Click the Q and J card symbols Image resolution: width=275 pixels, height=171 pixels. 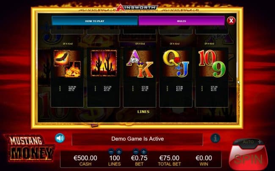tap(176, 63)
